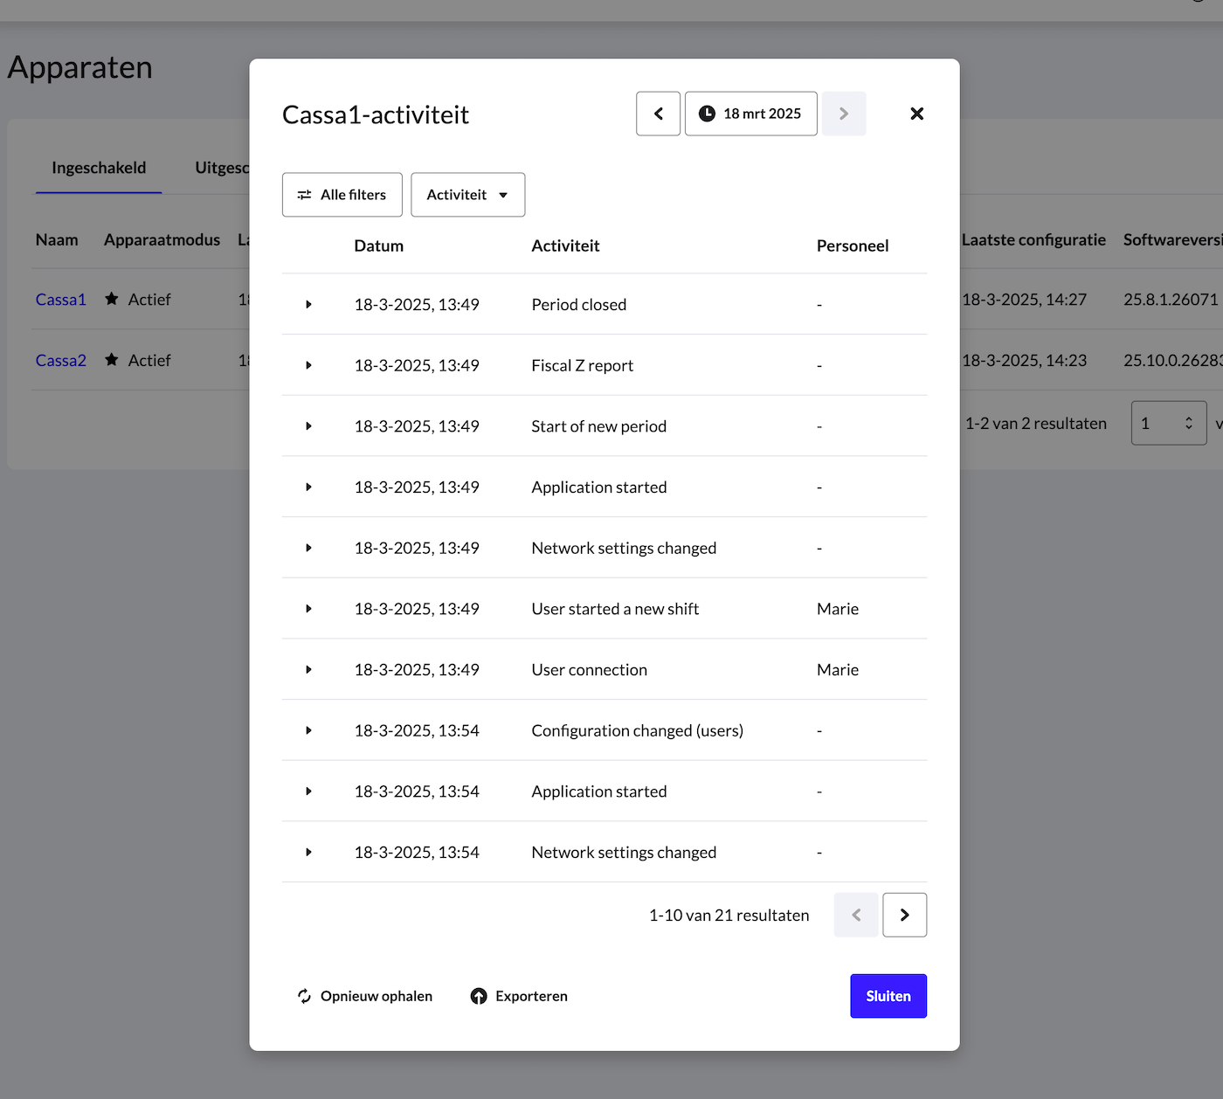Click the Exporteren upload icon
1223x1099 pixels.
click(479, 996)
